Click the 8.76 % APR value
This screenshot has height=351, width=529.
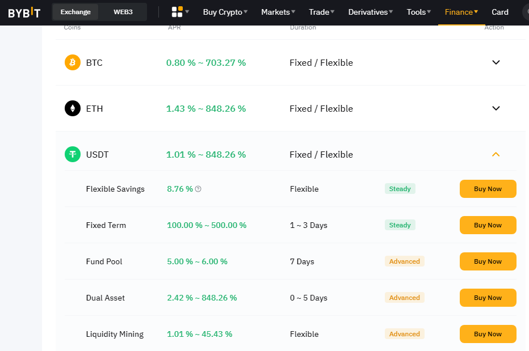coord(180,189)
